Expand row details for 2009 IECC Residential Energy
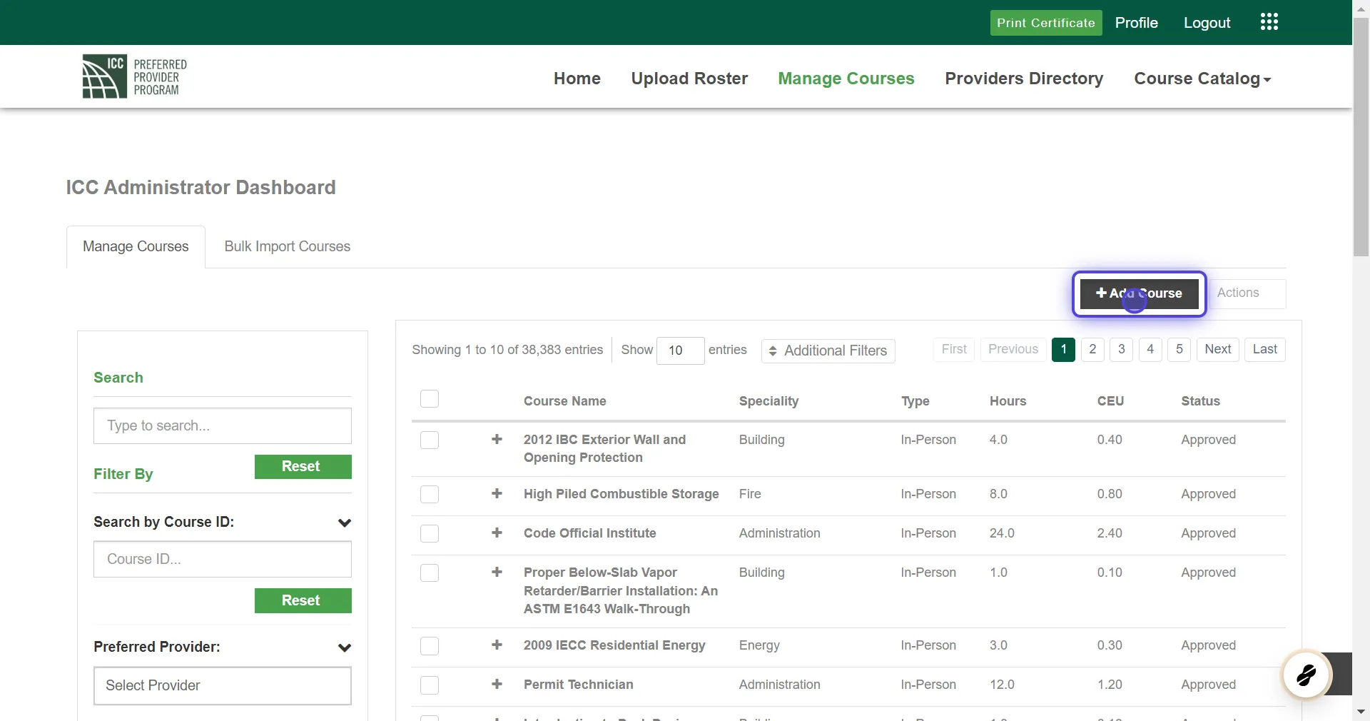 click(x=497, y=645)
